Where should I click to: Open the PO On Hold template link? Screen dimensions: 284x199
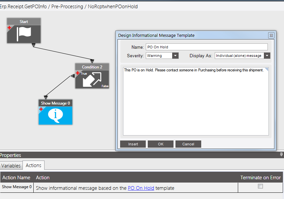click(x=141, y=188)
